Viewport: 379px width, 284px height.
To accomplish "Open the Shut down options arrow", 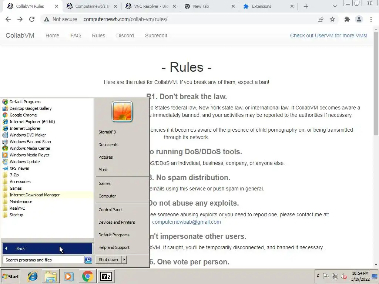I will [124, 260].
